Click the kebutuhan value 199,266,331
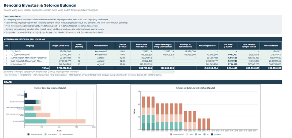 (x=141, y=54)
